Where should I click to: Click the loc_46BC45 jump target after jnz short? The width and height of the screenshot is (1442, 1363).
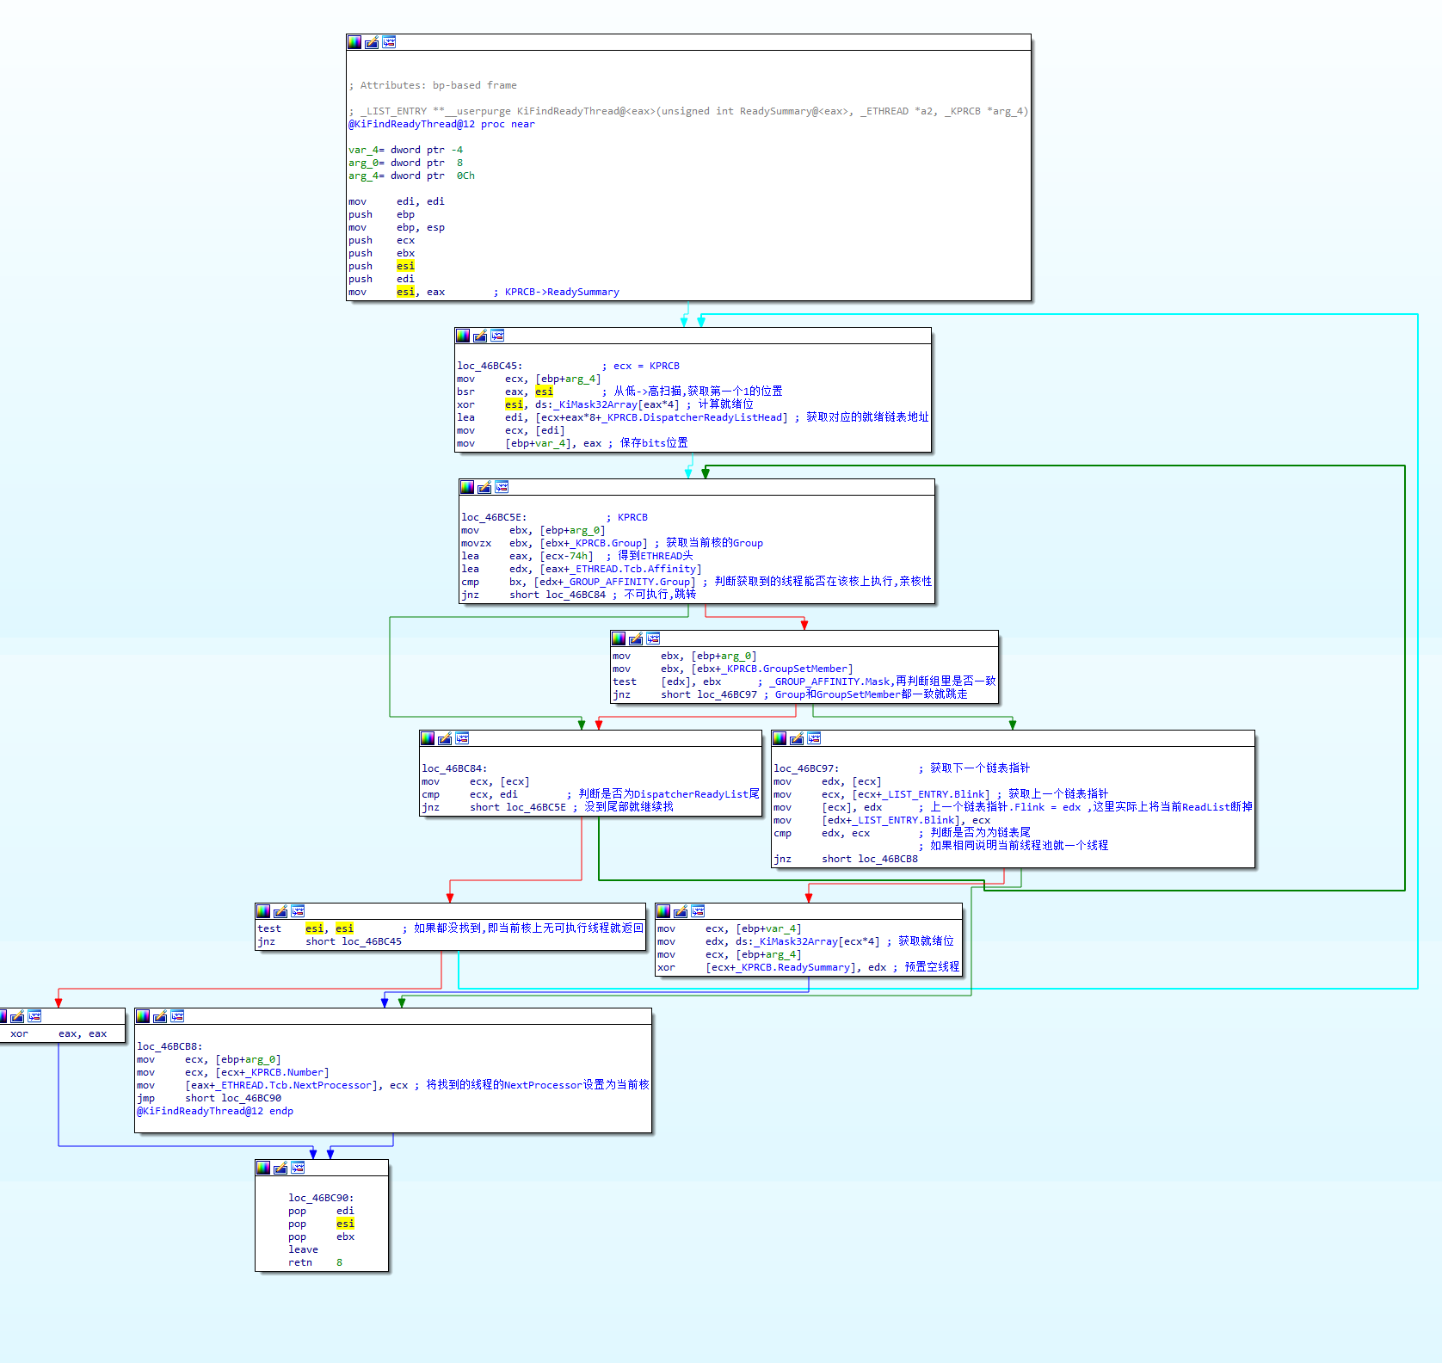[372, 941]
